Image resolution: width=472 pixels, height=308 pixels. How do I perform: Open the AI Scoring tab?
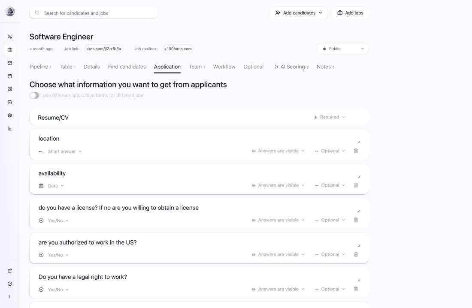(291, 67)
